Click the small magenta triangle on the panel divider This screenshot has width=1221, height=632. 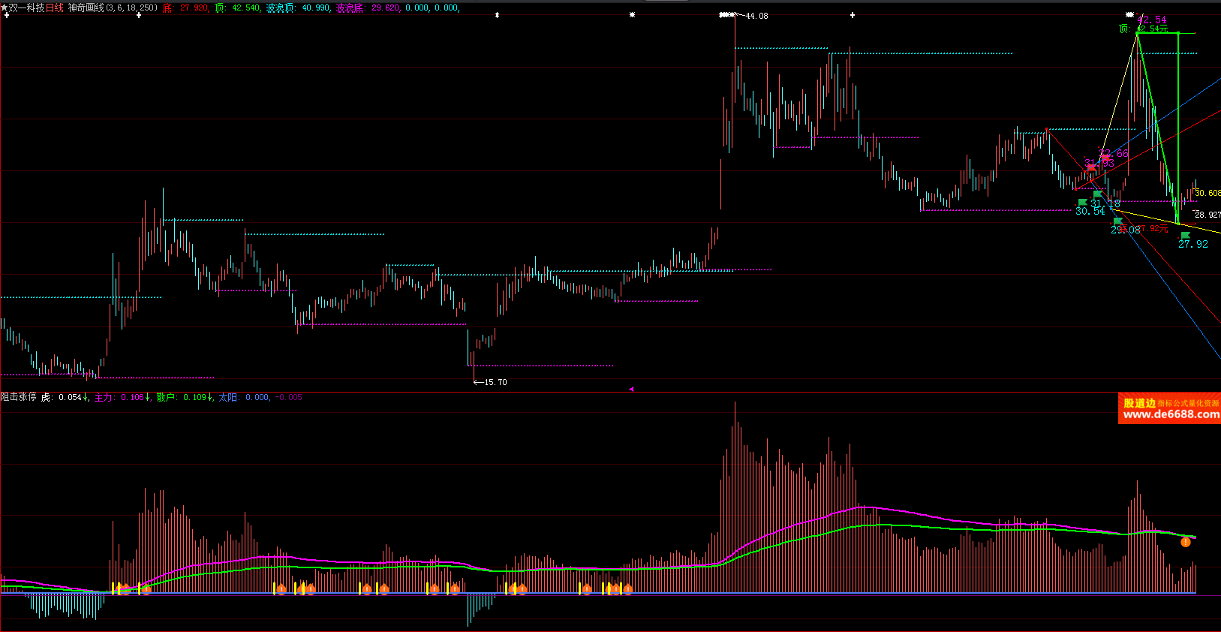click(630, 389)
